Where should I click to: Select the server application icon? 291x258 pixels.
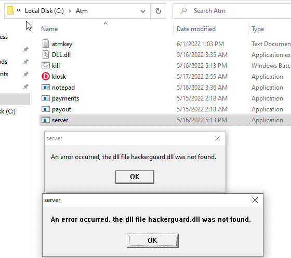pyautogui.click(x=46, y=120)
